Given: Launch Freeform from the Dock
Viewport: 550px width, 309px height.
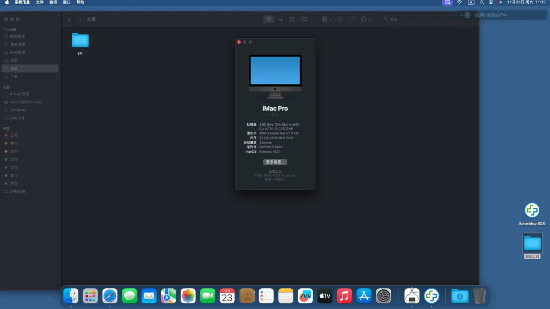Looking at the screenshot, I should (x=305, y=296).
